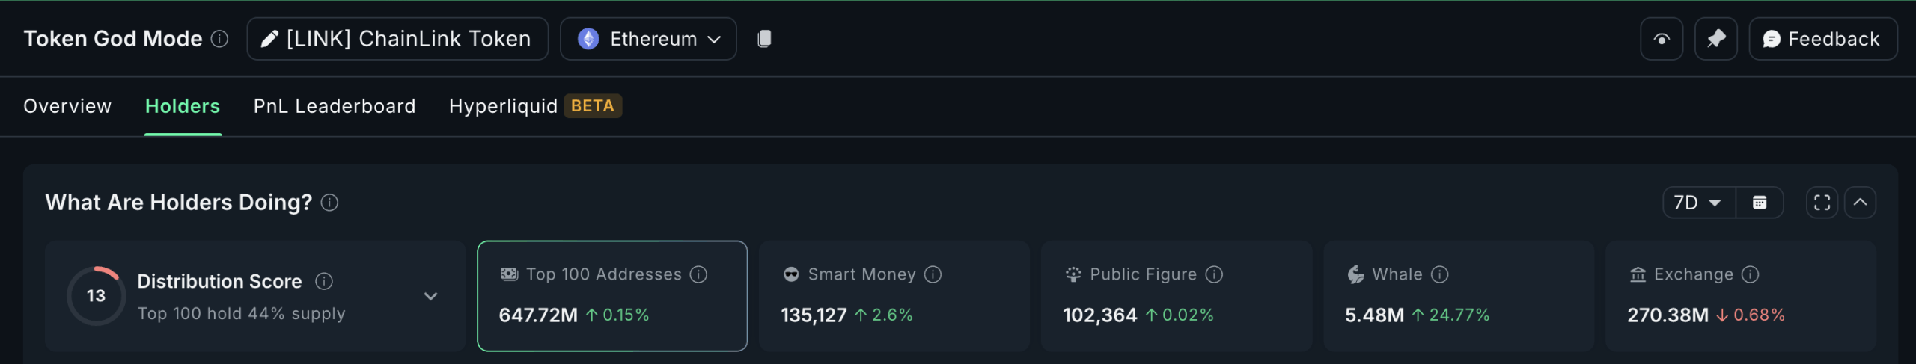The height and width of the screenshot is (364, 1916).
Task: Click the fullscreen expand icon
Action: point(1822,203)
